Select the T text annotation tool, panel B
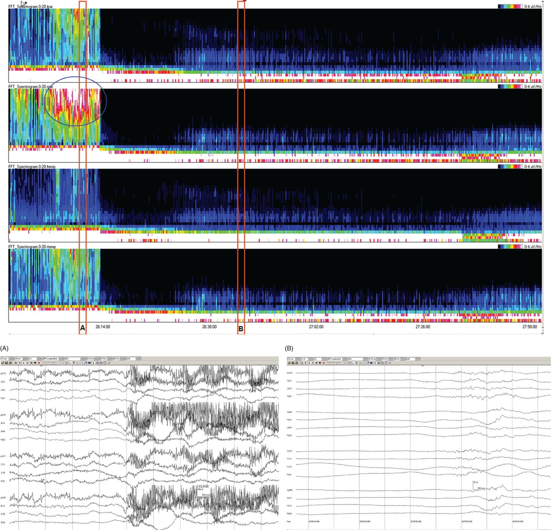Screen dimensions: 551x530 coord(357,363)
